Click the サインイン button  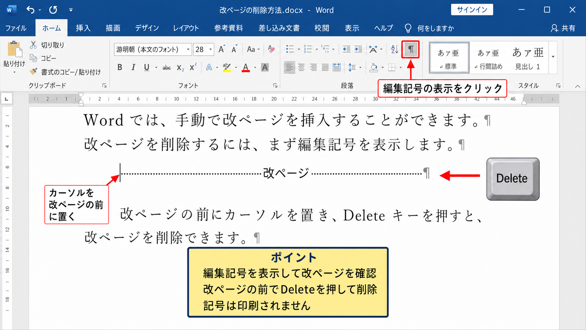472,10
